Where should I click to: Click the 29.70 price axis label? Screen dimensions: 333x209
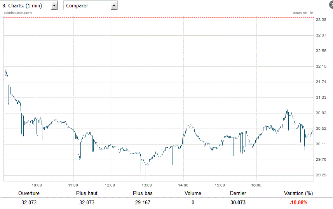coord(321,160)
